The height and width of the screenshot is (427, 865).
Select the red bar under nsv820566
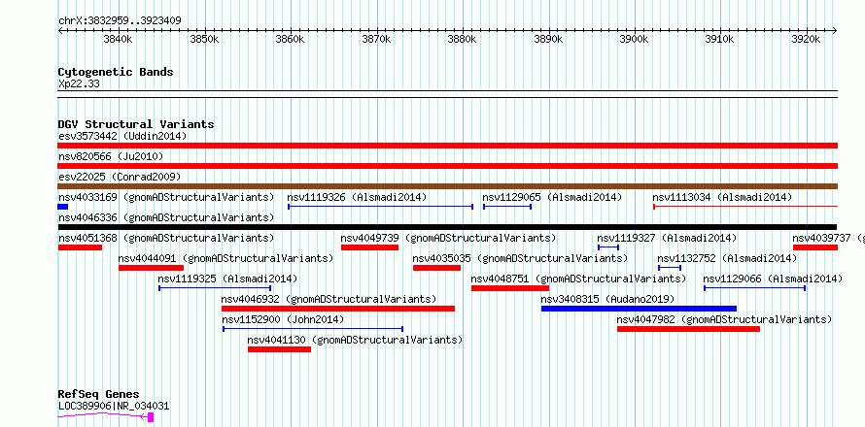(447, 166)
